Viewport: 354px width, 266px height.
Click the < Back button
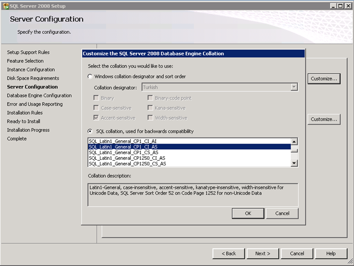click(x=228, y=254)
